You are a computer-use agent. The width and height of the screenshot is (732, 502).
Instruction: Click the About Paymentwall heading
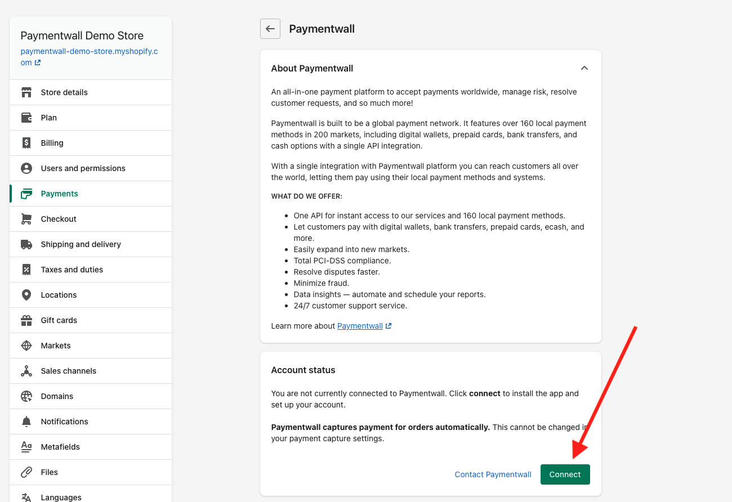pyautogui.click(x=312, y=68)
